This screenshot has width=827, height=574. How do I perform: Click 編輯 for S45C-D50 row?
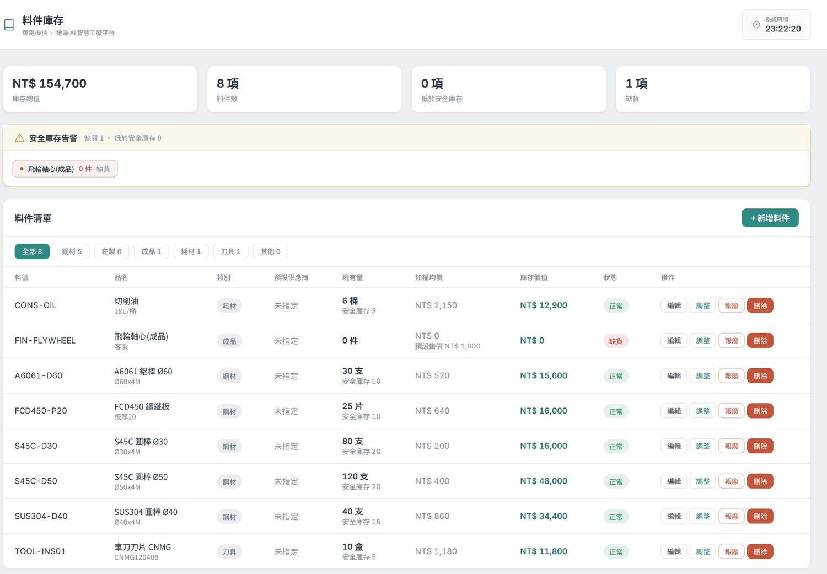pyautogui.click(x=674, y=481)
